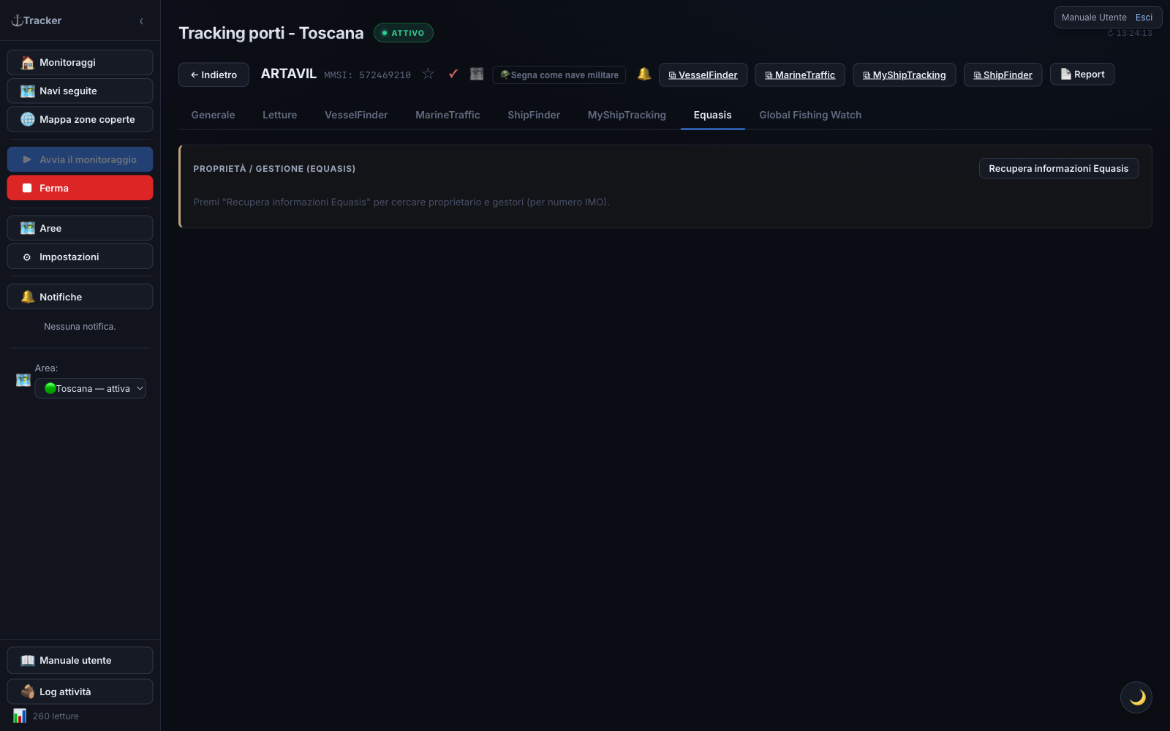Switch to Global Fishing Watch tab
The height and width of the screenshot is (731, 1170).
810,115
